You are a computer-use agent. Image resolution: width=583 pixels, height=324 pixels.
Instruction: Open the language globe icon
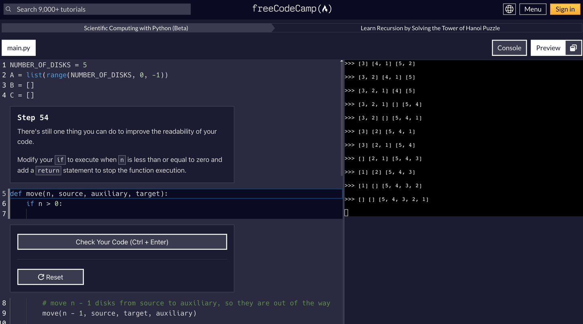point(509,8)
